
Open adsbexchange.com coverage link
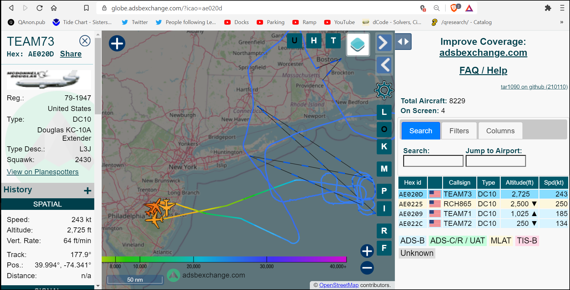click(483, 53)
